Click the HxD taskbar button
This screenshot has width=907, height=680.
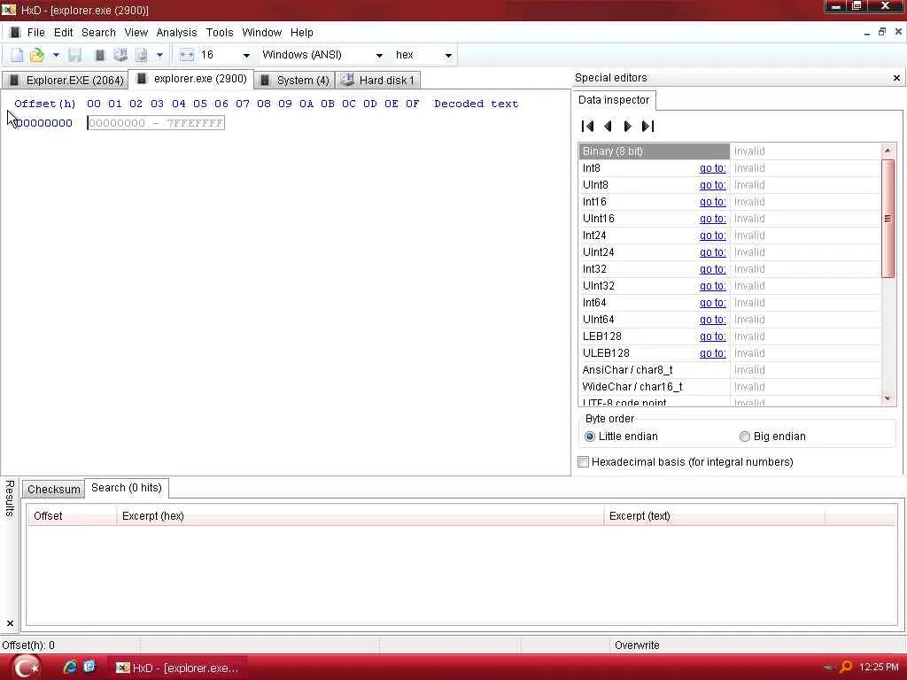(179, 668)
